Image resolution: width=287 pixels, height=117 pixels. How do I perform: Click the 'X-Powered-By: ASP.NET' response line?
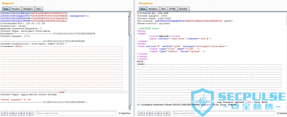(153, 13)
